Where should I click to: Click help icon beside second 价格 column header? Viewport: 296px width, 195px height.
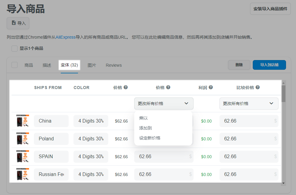point(168,87)
